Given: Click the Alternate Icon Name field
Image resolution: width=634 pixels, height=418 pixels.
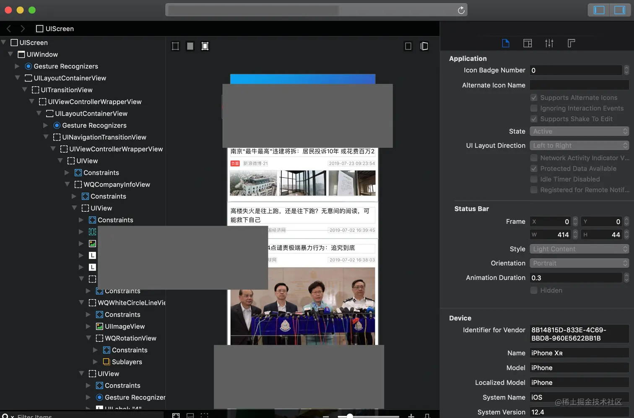Looking at the screenshot, I should [579, 85].
